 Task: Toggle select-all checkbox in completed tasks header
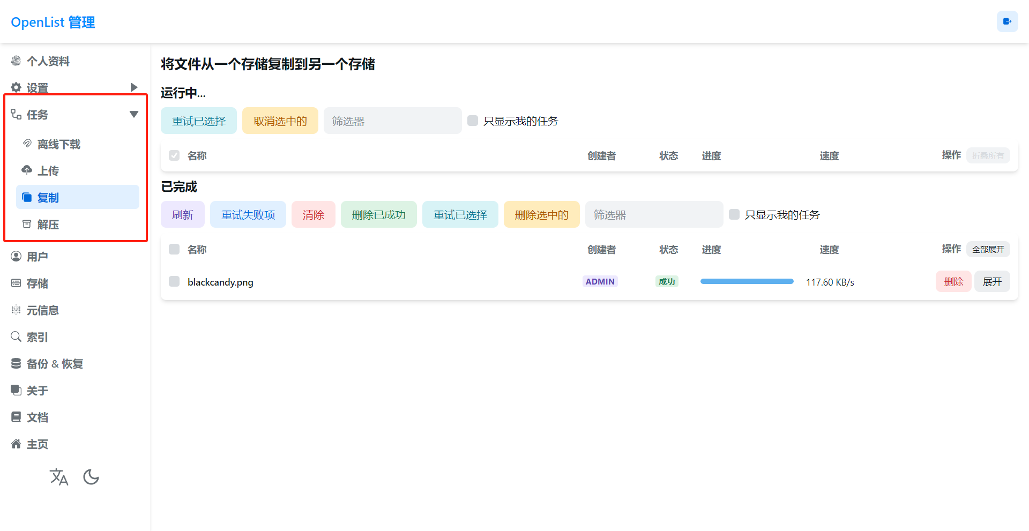174,249
